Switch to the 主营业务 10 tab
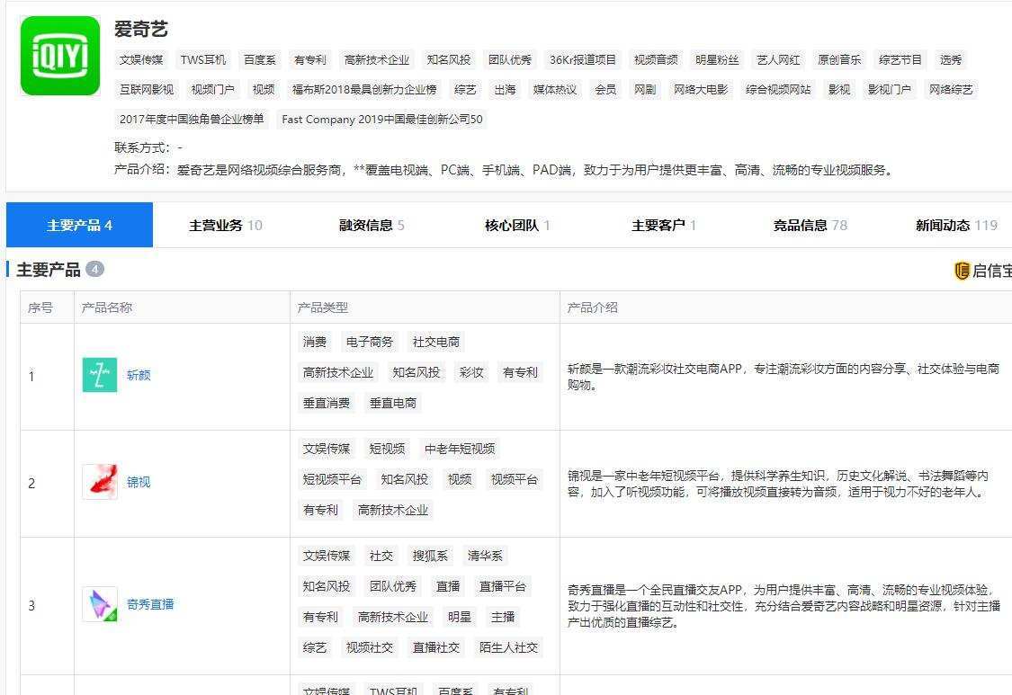This screenshot has height=695, width=1012. point(225,225)
